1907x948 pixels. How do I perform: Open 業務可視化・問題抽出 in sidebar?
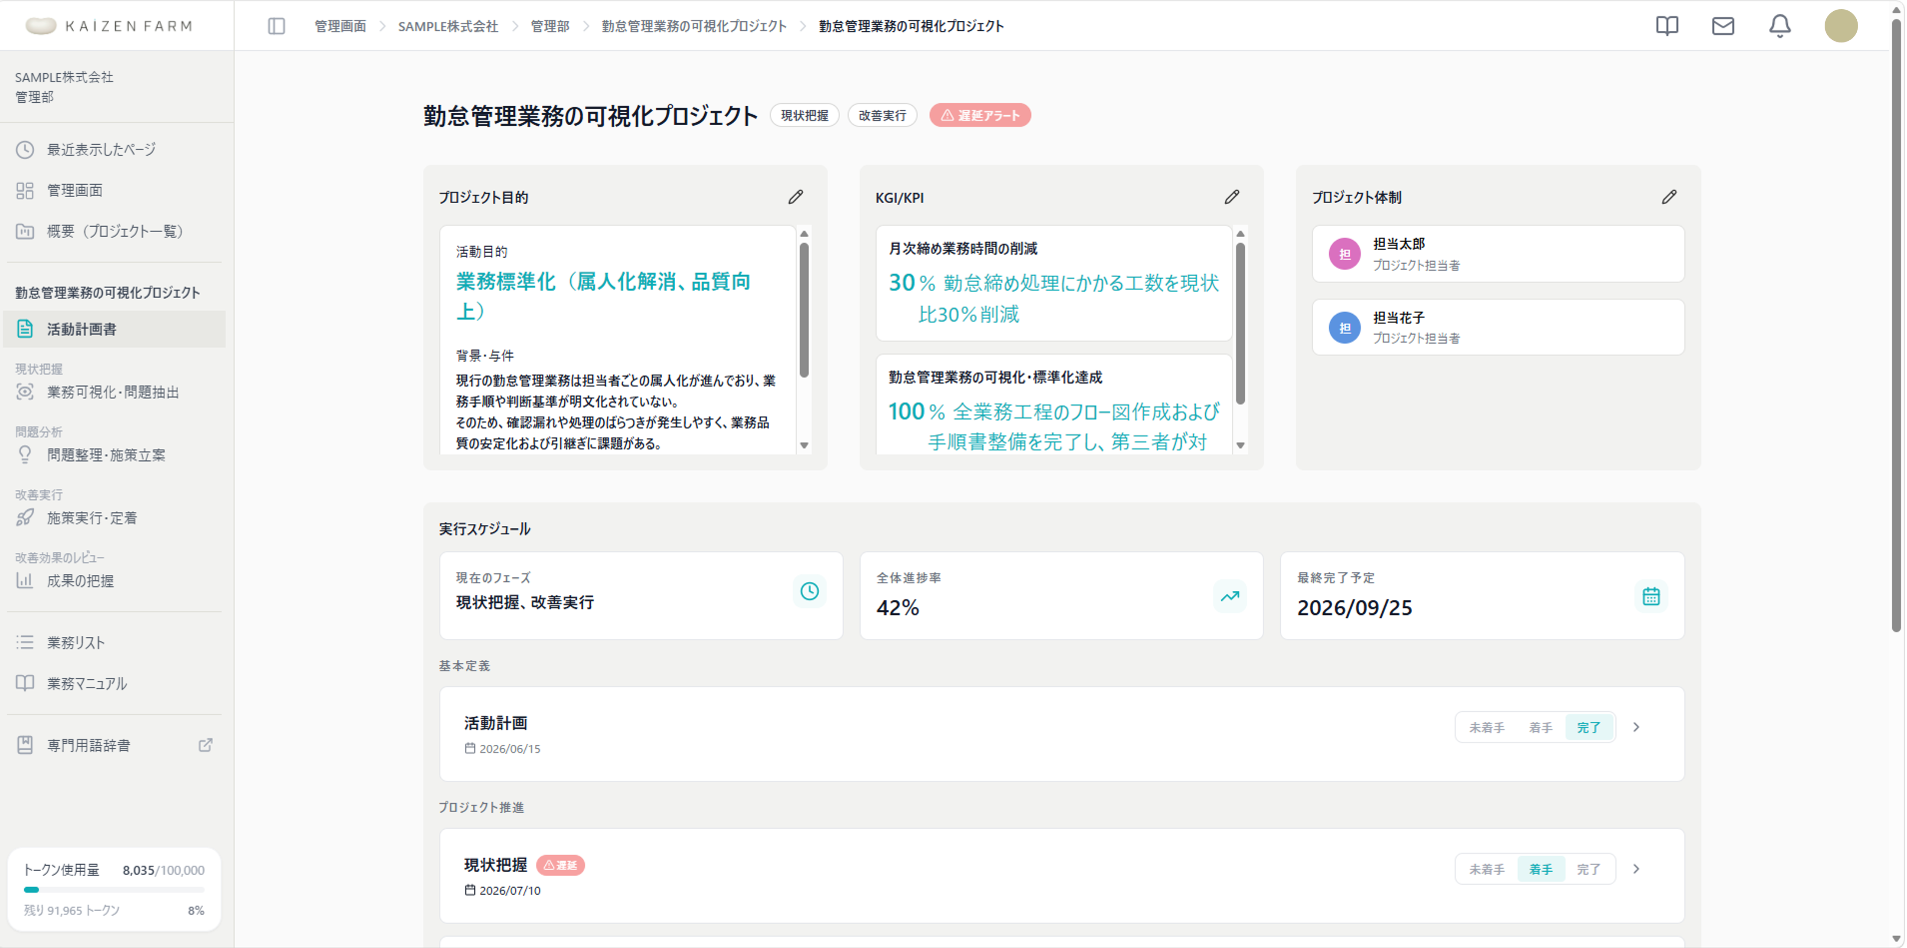click(114, 392)
